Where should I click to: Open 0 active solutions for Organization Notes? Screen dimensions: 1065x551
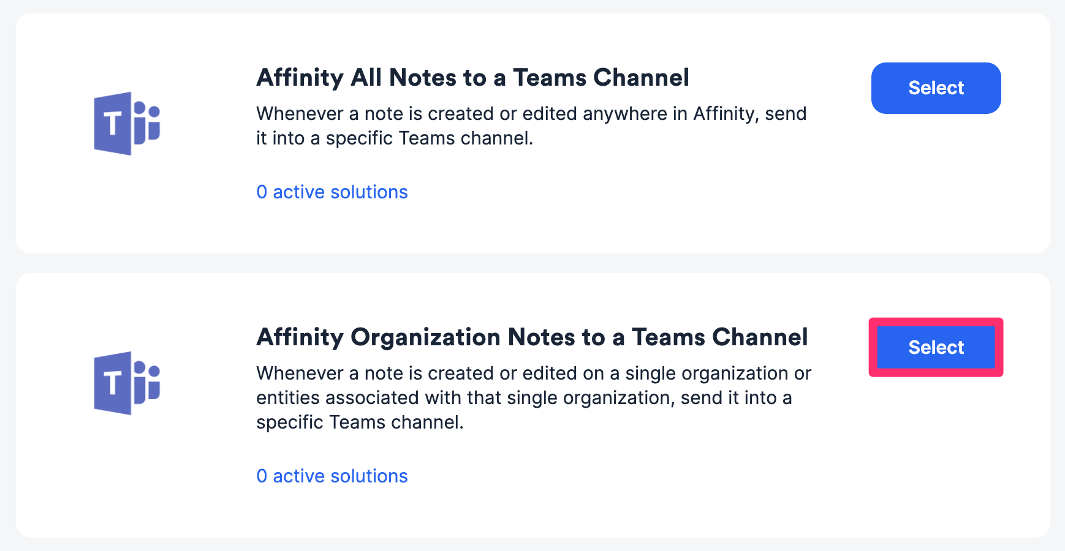pyautogui.click(x=332, y=476)
